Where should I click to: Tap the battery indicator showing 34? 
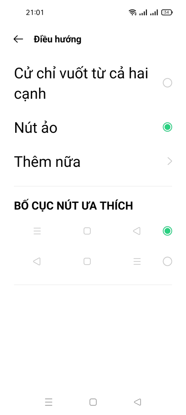pos(167,12)
